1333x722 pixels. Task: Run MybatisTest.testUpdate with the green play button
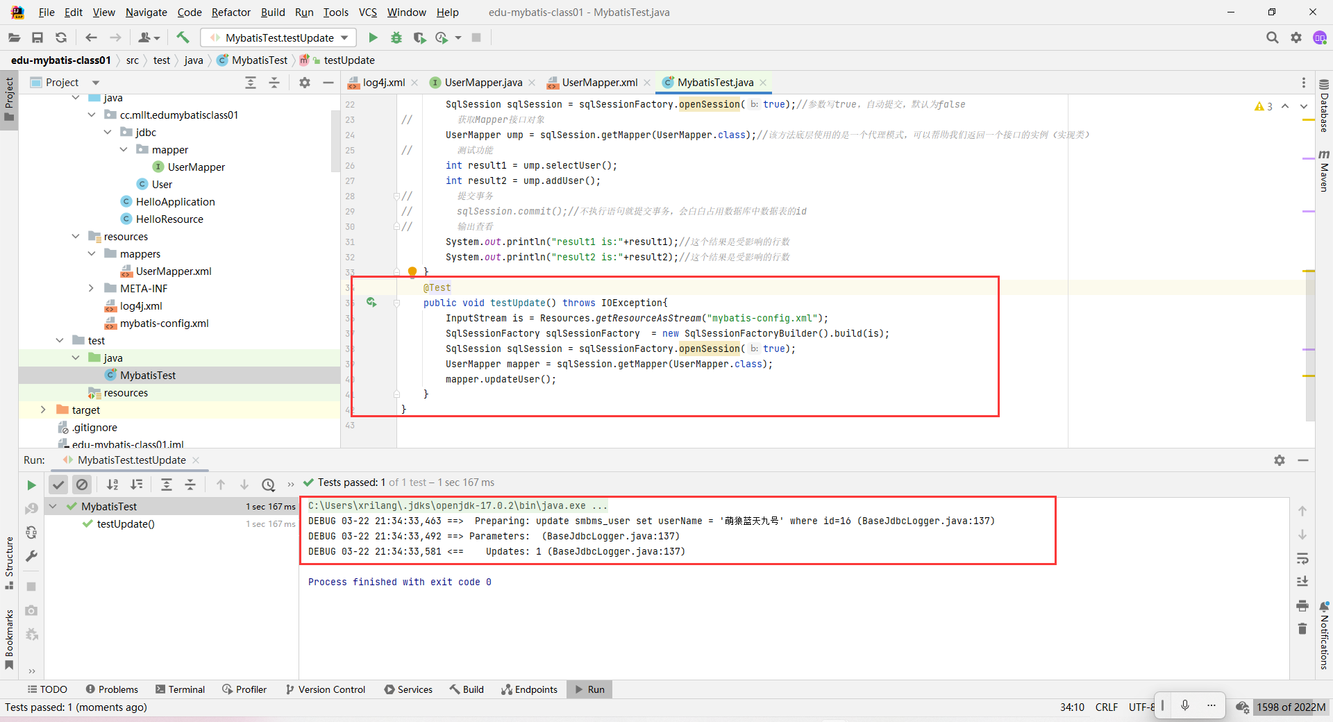373,37
